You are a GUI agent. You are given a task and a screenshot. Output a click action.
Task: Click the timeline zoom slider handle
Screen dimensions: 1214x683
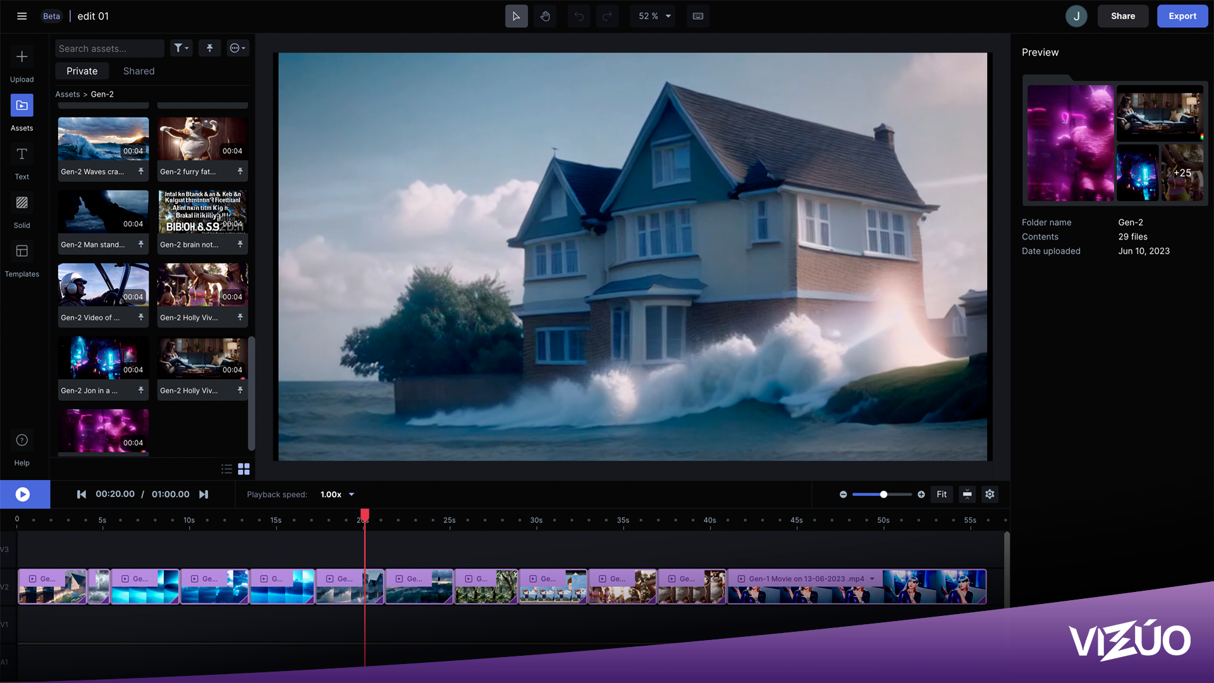(x=883, y=495)
